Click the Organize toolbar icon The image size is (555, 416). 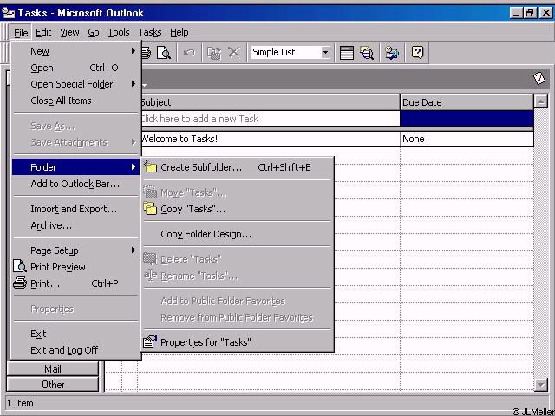(x=346, y=53)
